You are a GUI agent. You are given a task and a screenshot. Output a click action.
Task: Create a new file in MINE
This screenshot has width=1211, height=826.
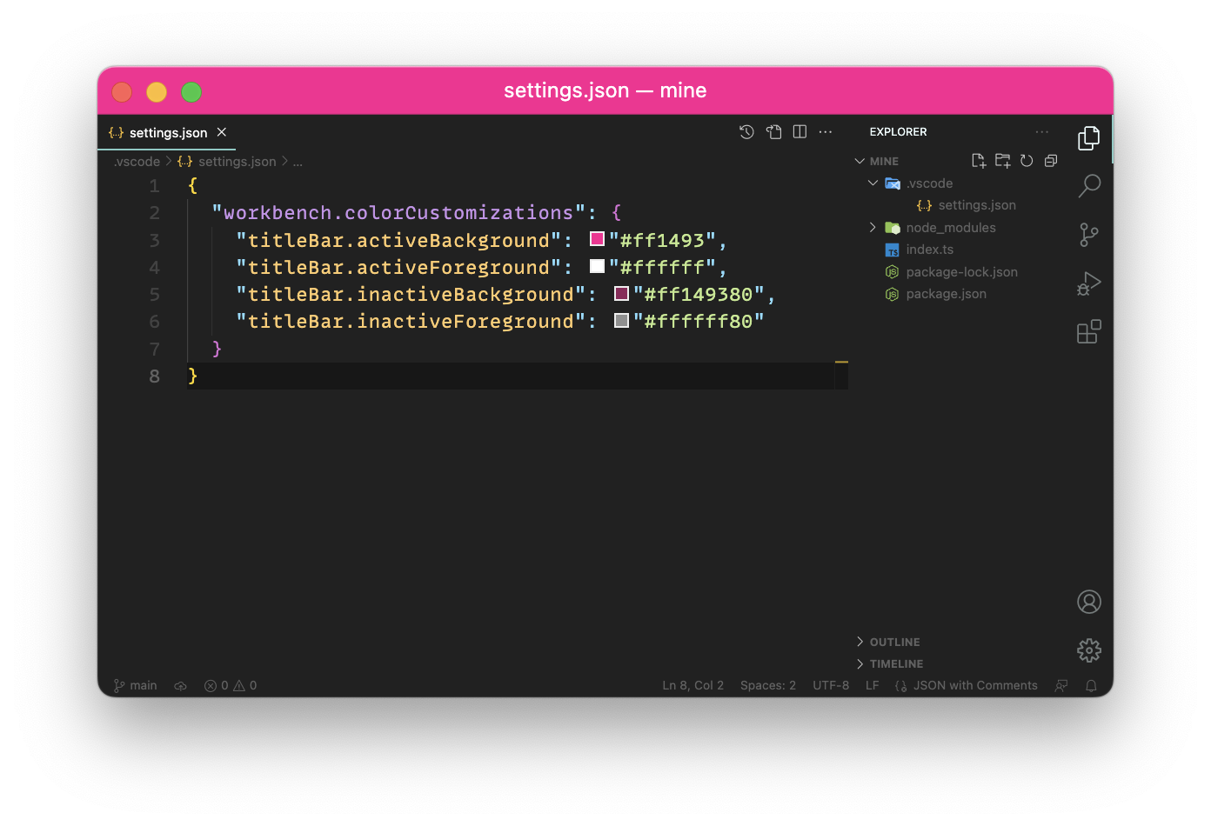(x=979, y=161)
